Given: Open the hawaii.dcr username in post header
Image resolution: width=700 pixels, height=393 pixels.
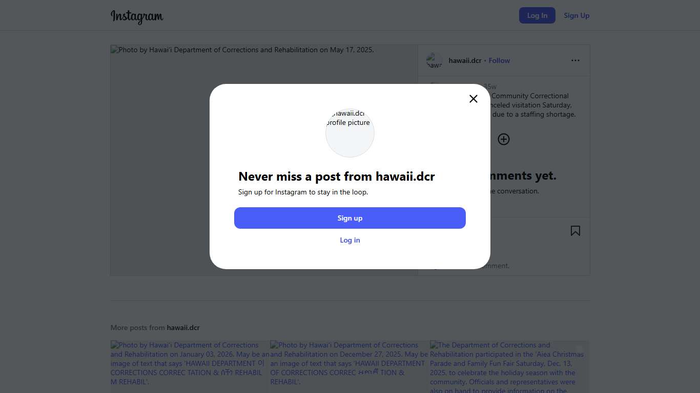Looking at the screenshot, I should (465, 60).
